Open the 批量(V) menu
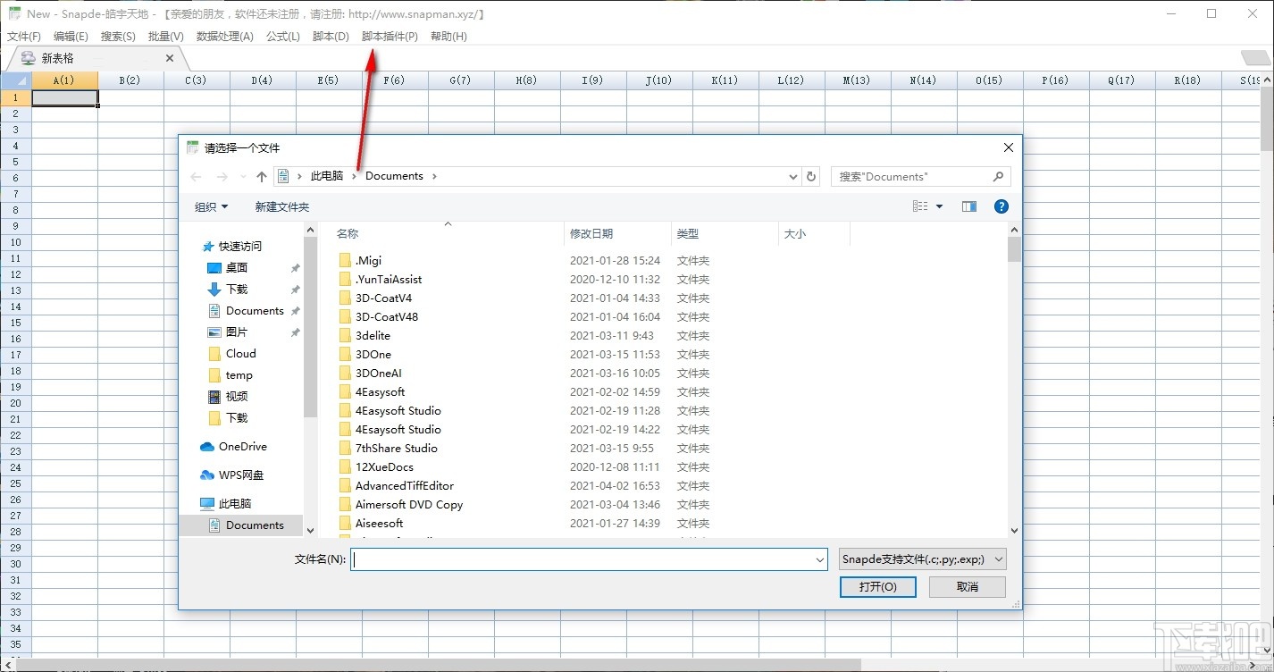Viewport: 1274px width, 672px height. (x=165, y=37)
